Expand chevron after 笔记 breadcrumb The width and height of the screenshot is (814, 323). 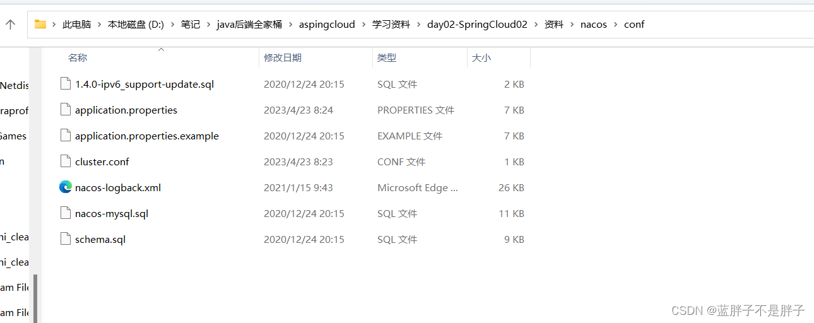(208, 25)
